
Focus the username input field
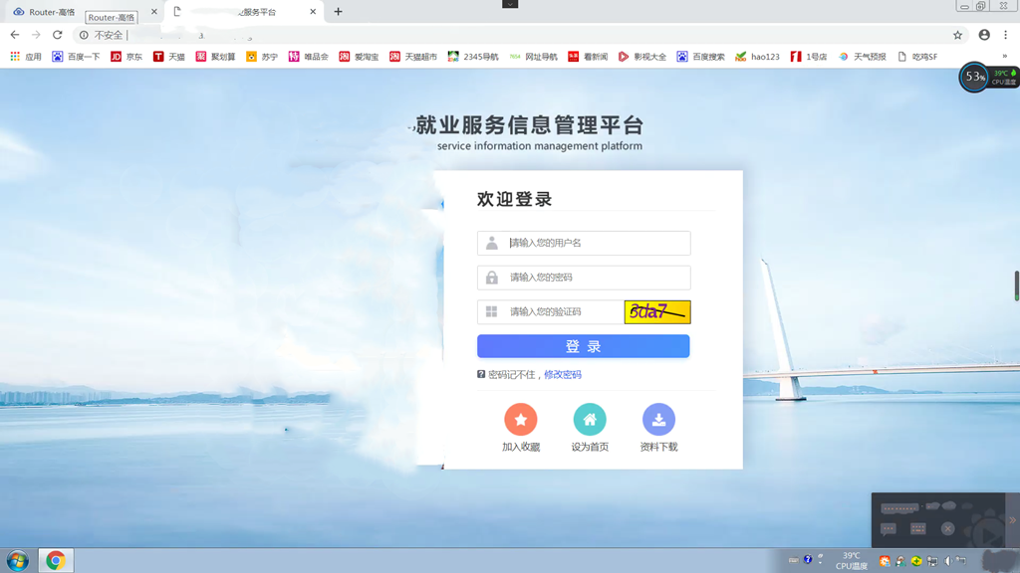(x=584, y=243)
